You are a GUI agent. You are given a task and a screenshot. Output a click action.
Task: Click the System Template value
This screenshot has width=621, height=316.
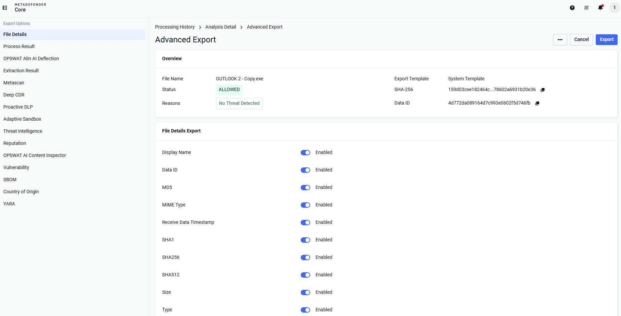(x=466, y=79)
